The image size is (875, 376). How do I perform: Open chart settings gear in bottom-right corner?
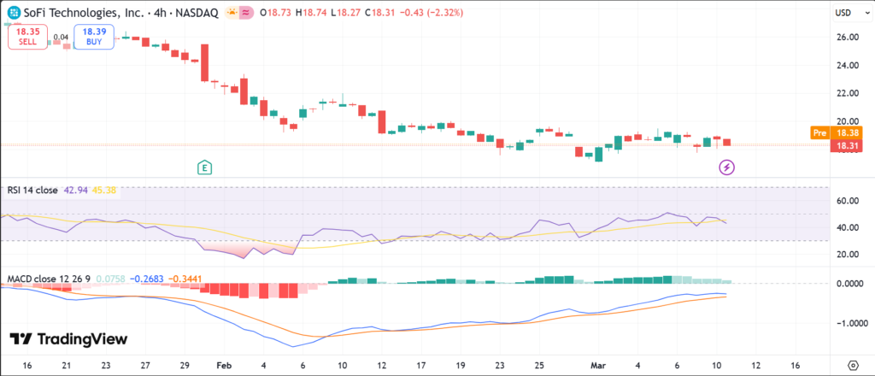point(852,364)
